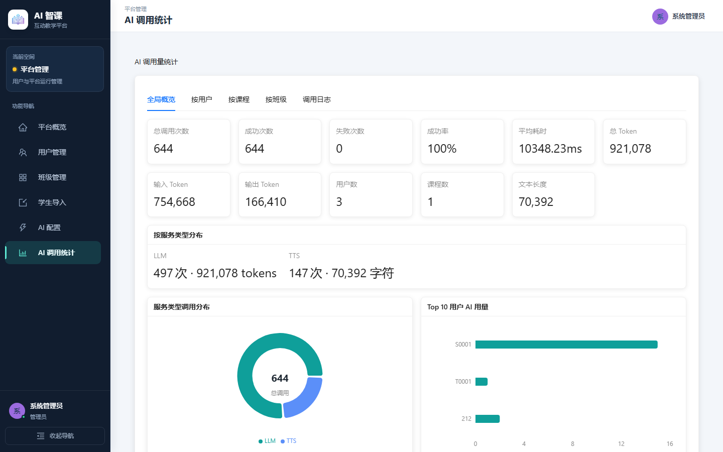Click the 总 Token value 921,078
The width and height of the screenshot is (723, 452).
(630, 149)
